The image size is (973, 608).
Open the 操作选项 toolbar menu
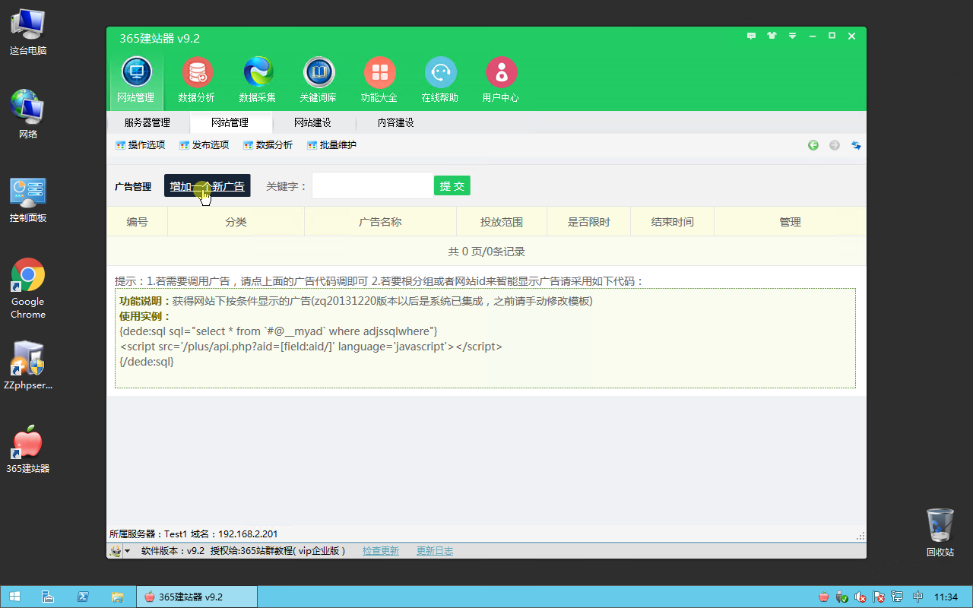click(140, 145)
